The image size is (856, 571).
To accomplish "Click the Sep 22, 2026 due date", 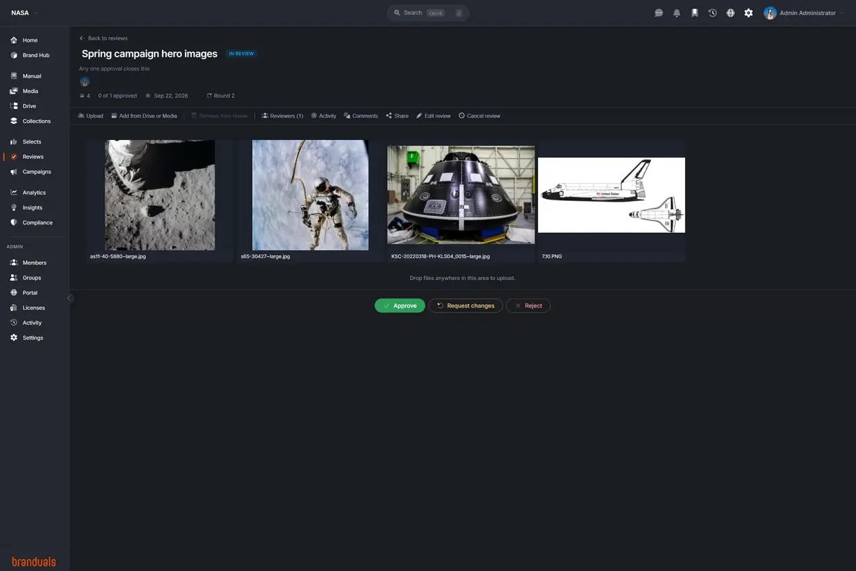I will [167, 96].
